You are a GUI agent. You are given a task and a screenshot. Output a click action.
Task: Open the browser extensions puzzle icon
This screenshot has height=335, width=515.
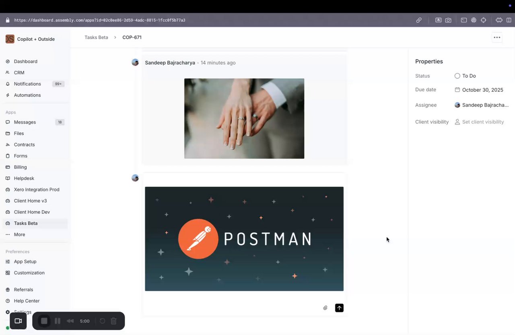[499, 20]
